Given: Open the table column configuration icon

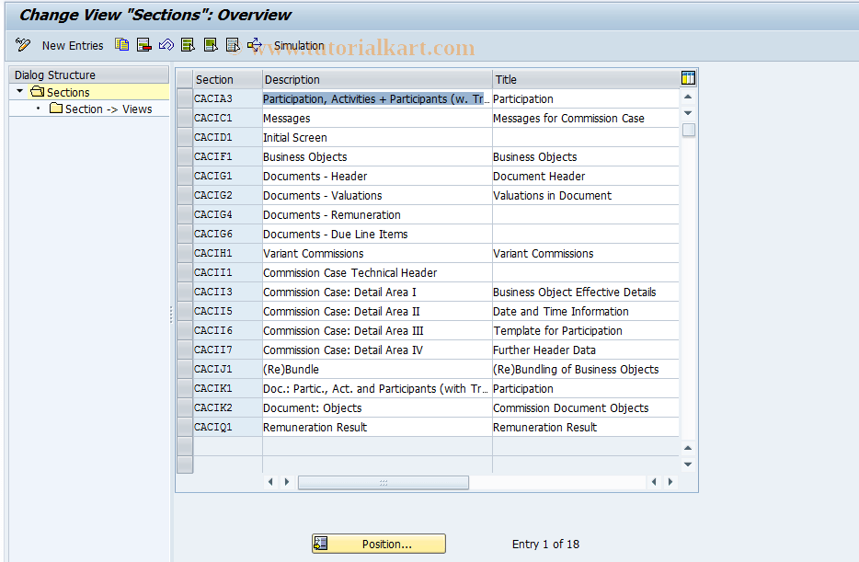Looking at the screenshot, I should click(x=688, y=78).
